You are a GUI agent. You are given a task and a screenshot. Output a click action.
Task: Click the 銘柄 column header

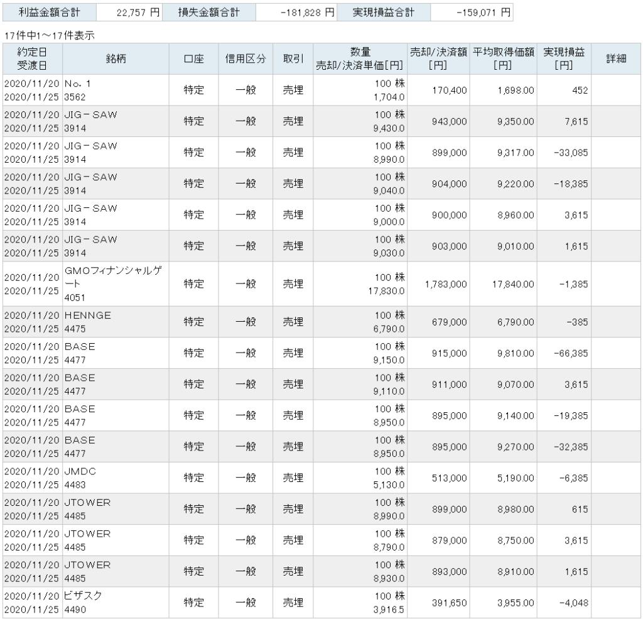point(116,58)
